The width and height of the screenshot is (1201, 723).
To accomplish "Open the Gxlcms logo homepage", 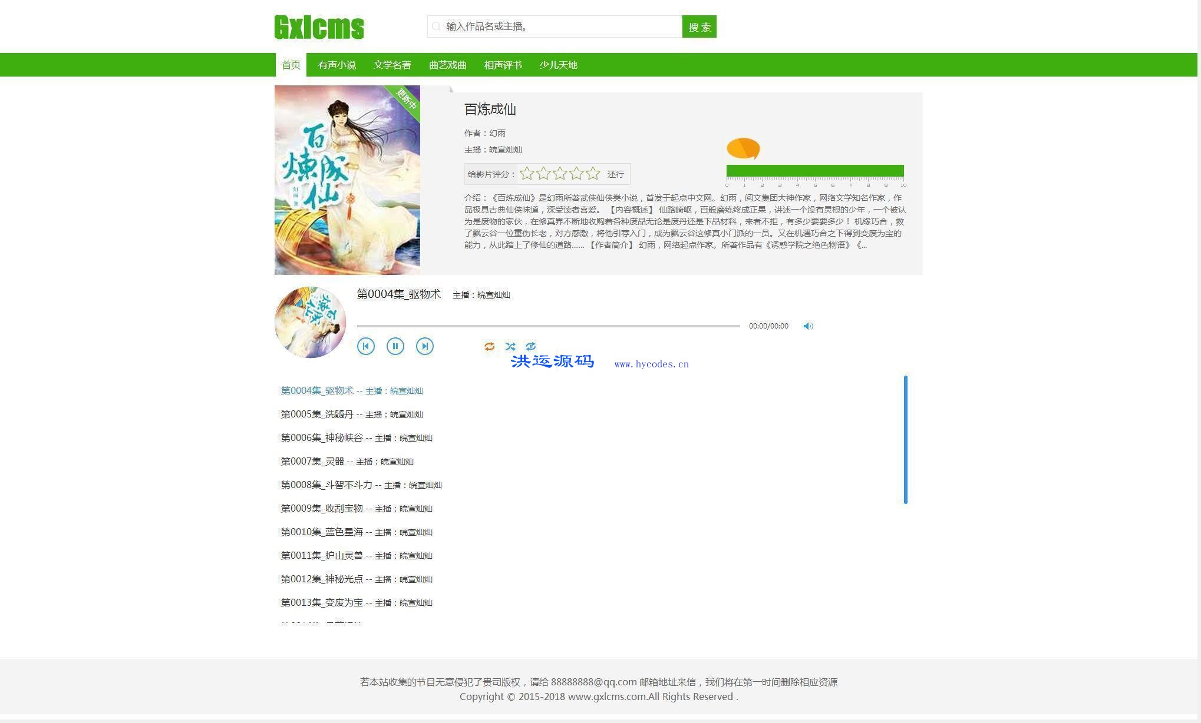I will point(319,27).
